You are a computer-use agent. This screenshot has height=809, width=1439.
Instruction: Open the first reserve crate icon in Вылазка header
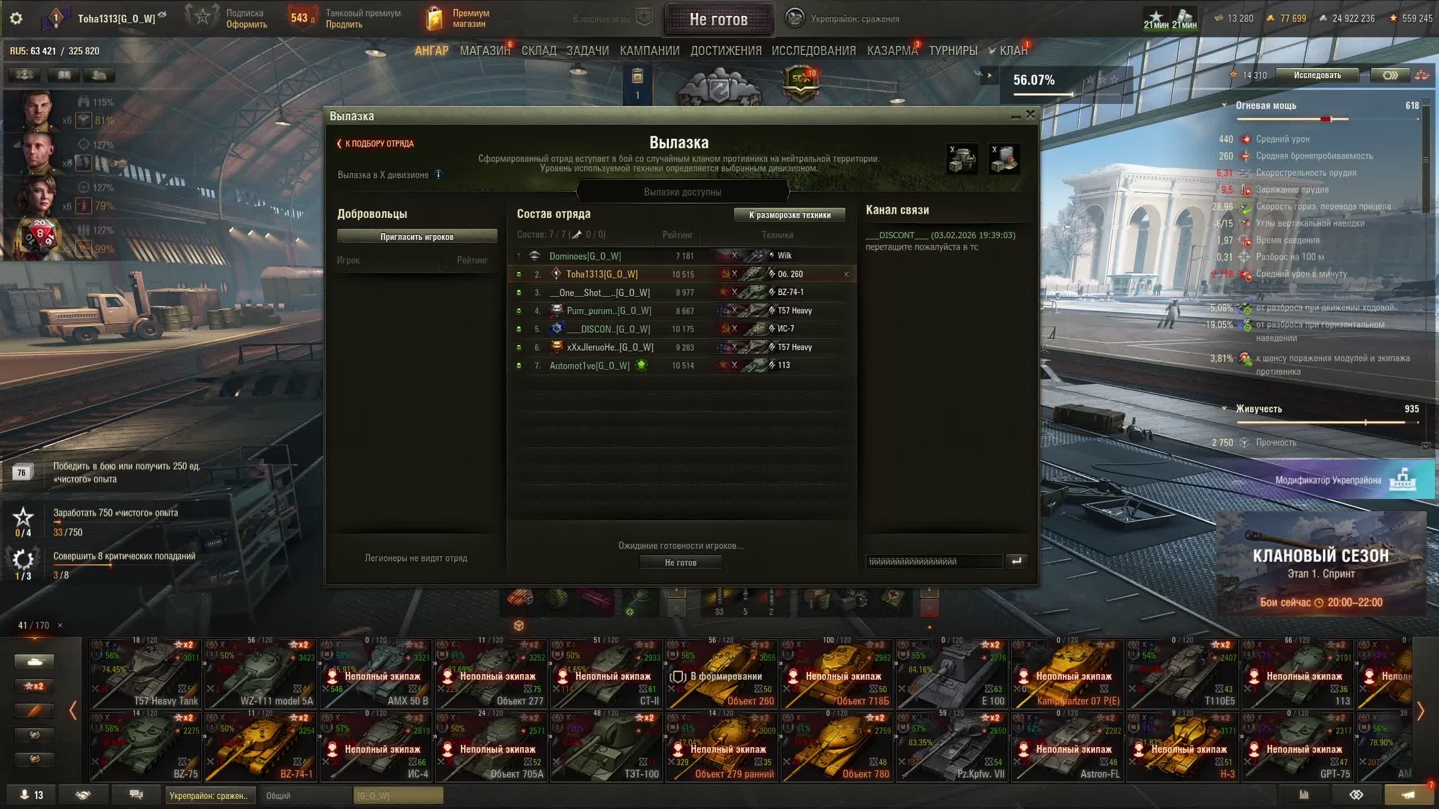click(x=962, y=159)
